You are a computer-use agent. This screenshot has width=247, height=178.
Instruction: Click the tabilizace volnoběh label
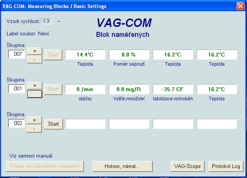[x=173, y=99]
